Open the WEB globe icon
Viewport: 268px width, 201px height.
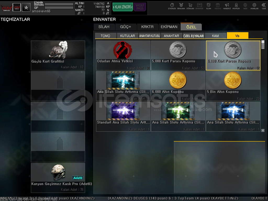point(245,6)
